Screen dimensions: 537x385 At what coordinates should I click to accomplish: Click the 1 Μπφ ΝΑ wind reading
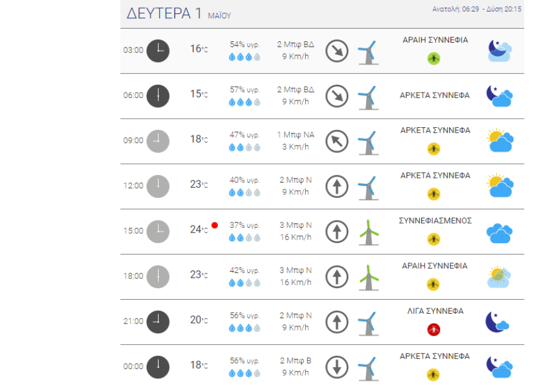click(x=295, y=135)
